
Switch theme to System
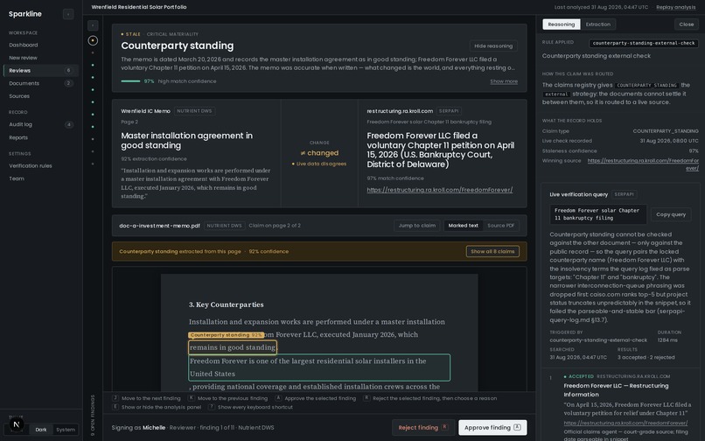click(x=66, y=430)
